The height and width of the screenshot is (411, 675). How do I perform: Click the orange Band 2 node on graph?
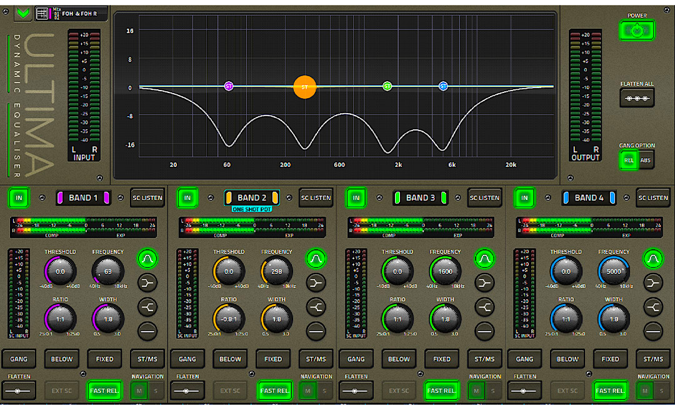pyautogui.click(x=305, y=87)
